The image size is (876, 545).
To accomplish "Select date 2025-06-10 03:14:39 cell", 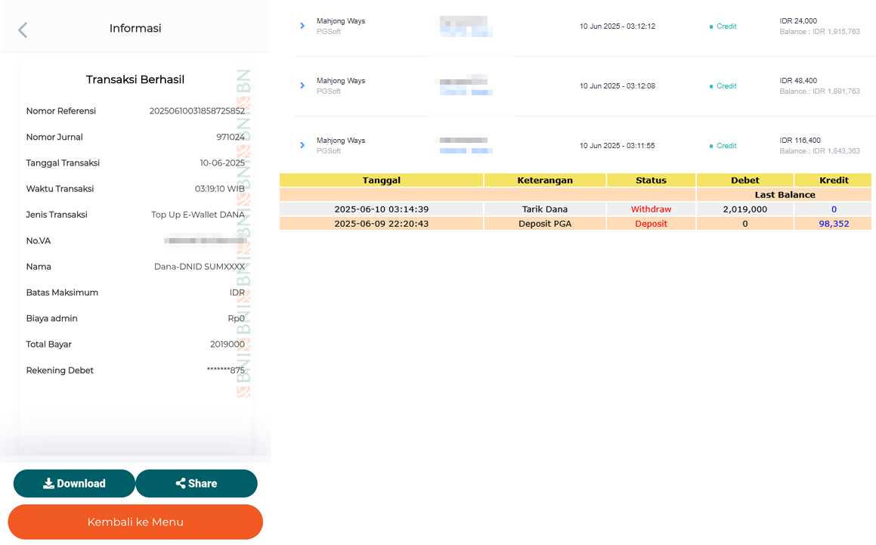I will point(382,209).
